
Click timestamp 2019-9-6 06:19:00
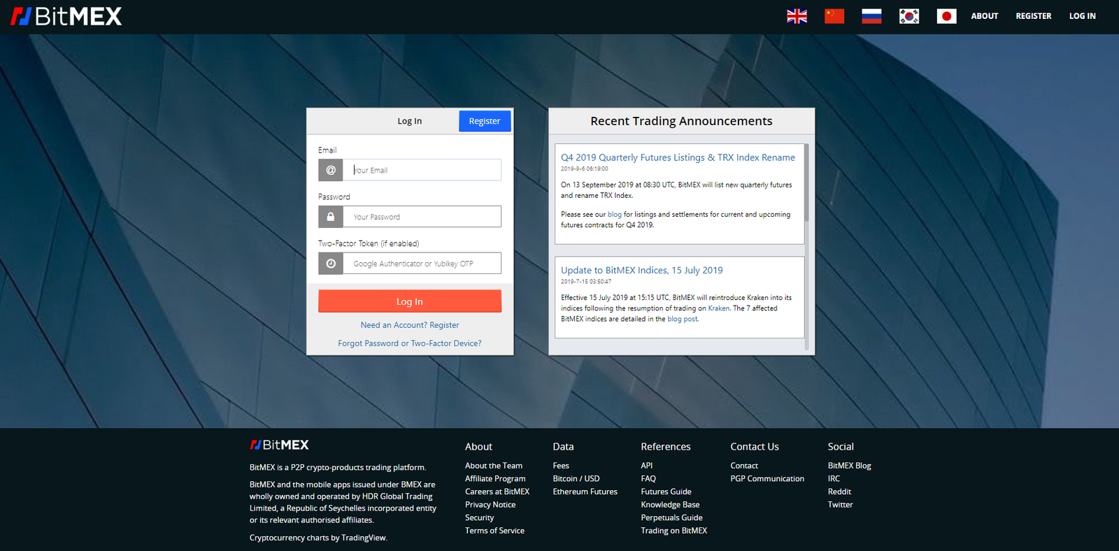(585, 169)
